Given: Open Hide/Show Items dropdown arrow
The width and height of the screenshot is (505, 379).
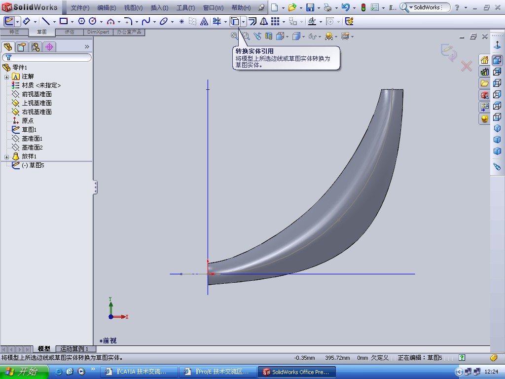Looking at the screenshot, I should 320,37.
